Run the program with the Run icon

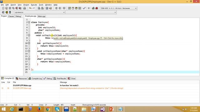[73, 8]
